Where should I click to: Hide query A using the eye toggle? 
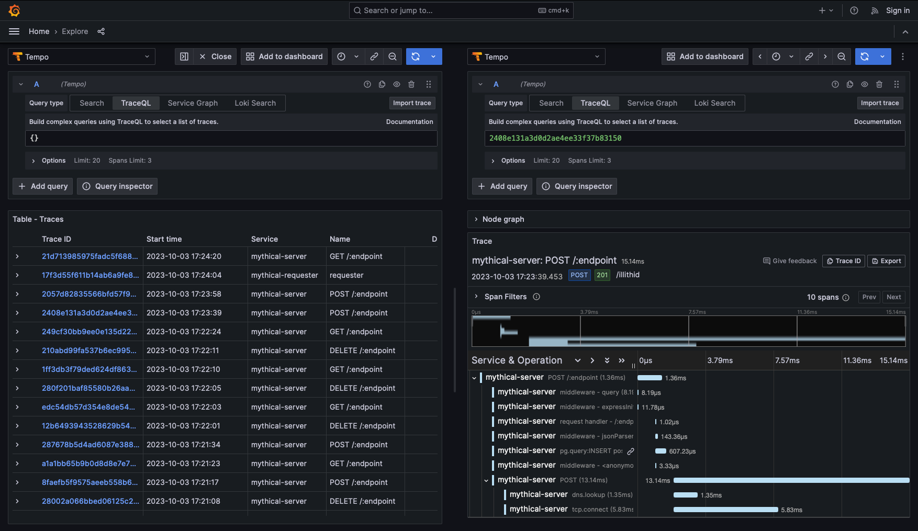pyautogui.click(x=396, y=84)
